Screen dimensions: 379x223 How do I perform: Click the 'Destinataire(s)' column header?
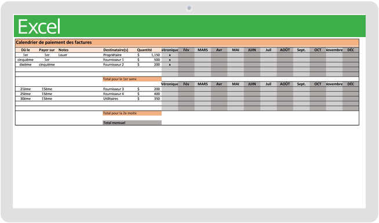[115, 50]
